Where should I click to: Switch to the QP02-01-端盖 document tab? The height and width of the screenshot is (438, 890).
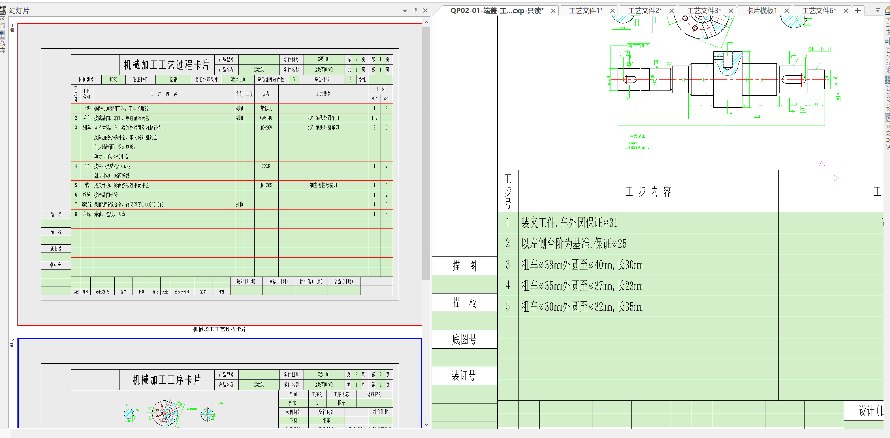point(496,11)
